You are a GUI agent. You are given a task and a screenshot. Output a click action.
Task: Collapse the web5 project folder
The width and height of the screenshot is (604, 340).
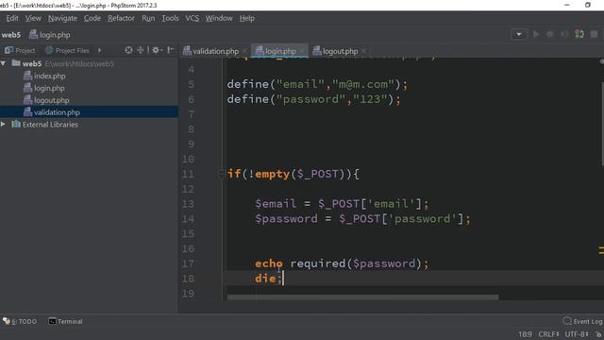pos(4,63)
